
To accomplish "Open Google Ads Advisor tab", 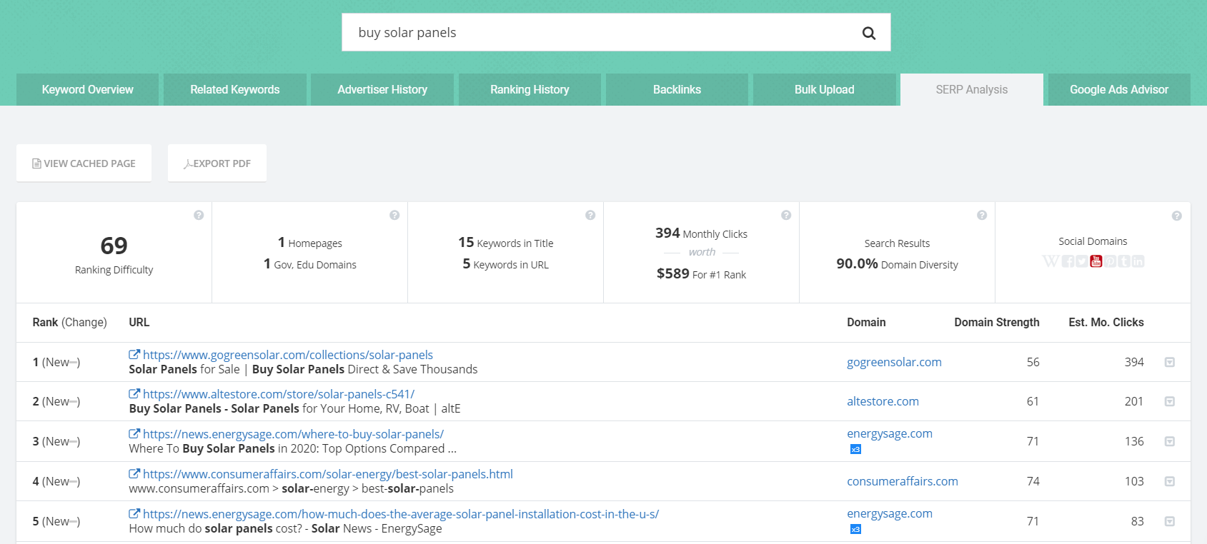I will tap(1119, 89).
